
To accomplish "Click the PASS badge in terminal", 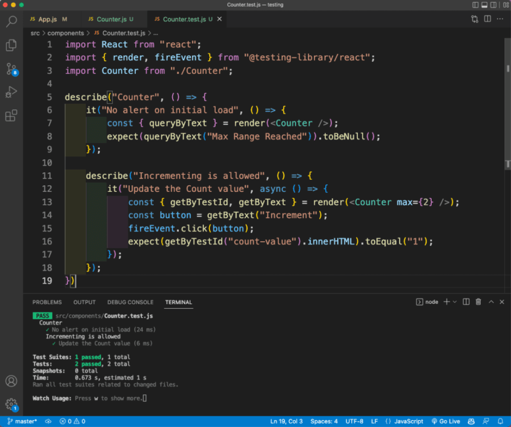I will pyautogui.click(x=42, y=316).
